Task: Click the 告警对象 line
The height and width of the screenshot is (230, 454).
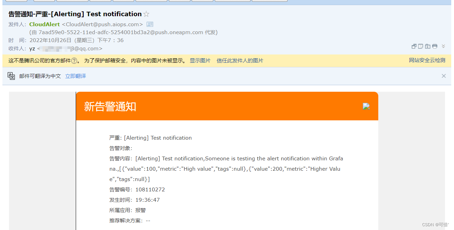Action: tap(121, 148)
